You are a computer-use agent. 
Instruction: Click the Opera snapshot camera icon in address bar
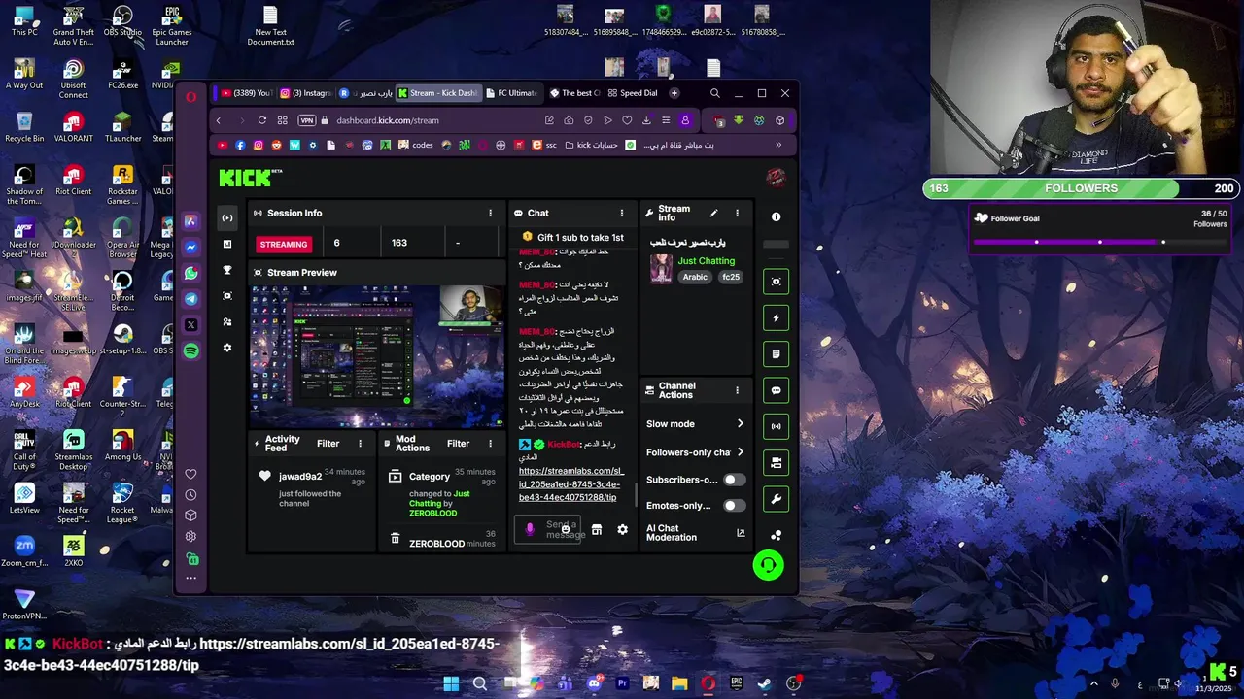(569, 120)
